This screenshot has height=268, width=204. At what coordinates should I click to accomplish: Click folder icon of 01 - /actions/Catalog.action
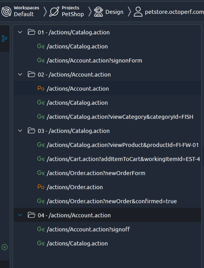[x=32, y=32]
